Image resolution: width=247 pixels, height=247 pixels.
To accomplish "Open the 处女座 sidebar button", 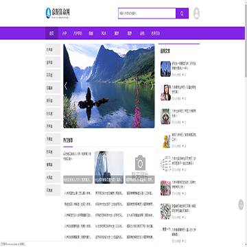I will coord(53,113).
